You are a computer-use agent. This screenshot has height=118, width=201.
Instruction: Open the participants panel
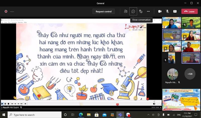(x=126, y=11)
